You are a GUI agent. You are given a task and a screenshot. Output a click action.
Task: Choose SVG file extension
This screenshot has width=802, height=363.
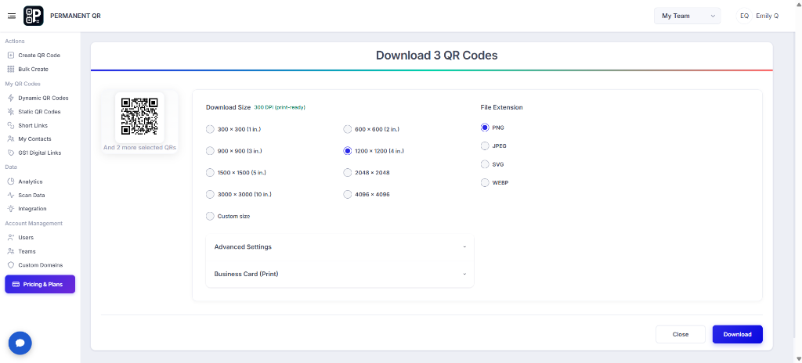coord(485,164)
